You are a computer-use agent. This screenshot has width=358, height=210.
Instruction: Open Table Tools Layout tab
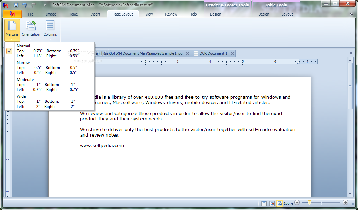coord(287,14)
